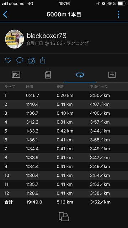Viewport: 128px width, 228px height.
Task: Open comments via speech bubble icon
Action: click(20, 60)
